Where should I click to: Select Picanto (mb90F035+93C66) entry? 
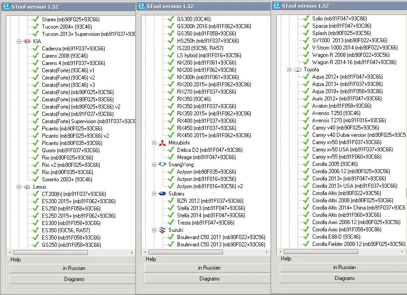click(72, 143)
